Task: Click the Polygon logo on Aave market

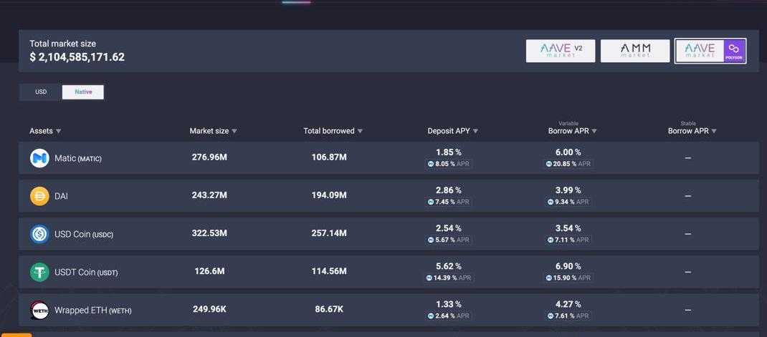Action: 733,51
